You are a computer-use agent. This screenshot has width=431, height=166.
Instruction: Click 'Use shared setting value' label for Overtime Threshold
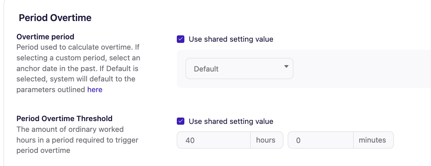(231, 121)
